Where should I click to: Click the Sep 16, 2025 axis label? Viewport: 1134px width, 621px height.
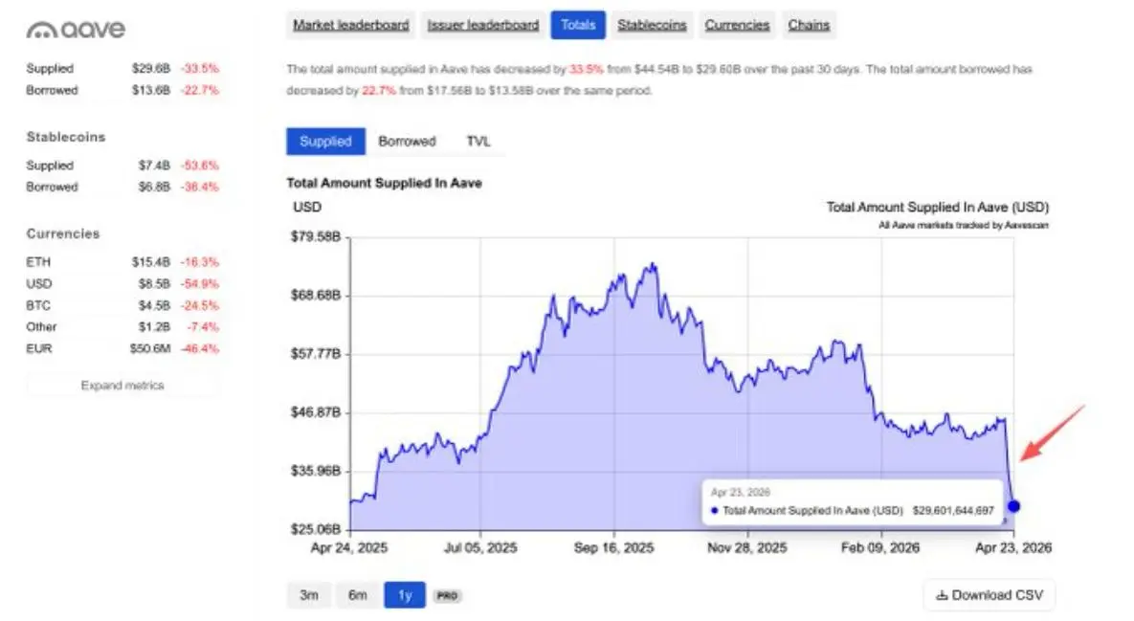click(x=613, y=548)
